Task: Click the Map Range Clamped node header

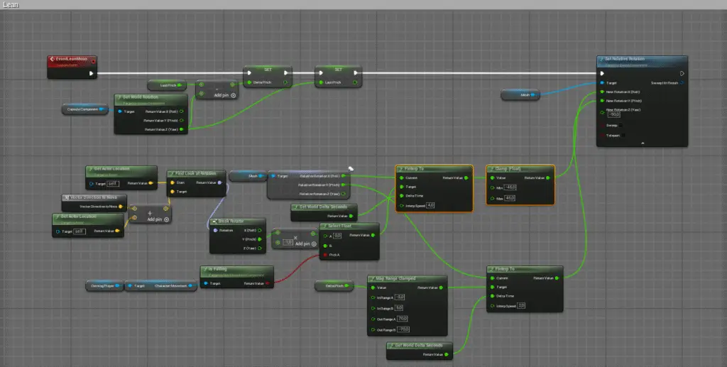Action: click(x=406, y=278)
